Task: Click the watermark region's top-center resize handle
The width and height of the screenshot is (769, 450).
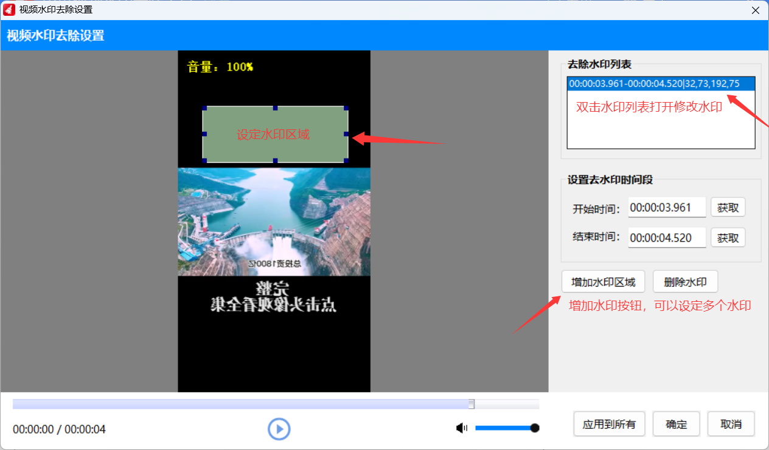Action: pyautogui.click(x=275, y=108)
